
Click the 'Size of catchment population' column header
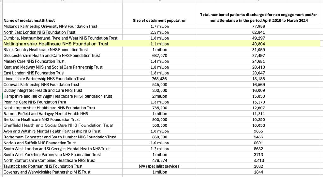pos(160,21)
